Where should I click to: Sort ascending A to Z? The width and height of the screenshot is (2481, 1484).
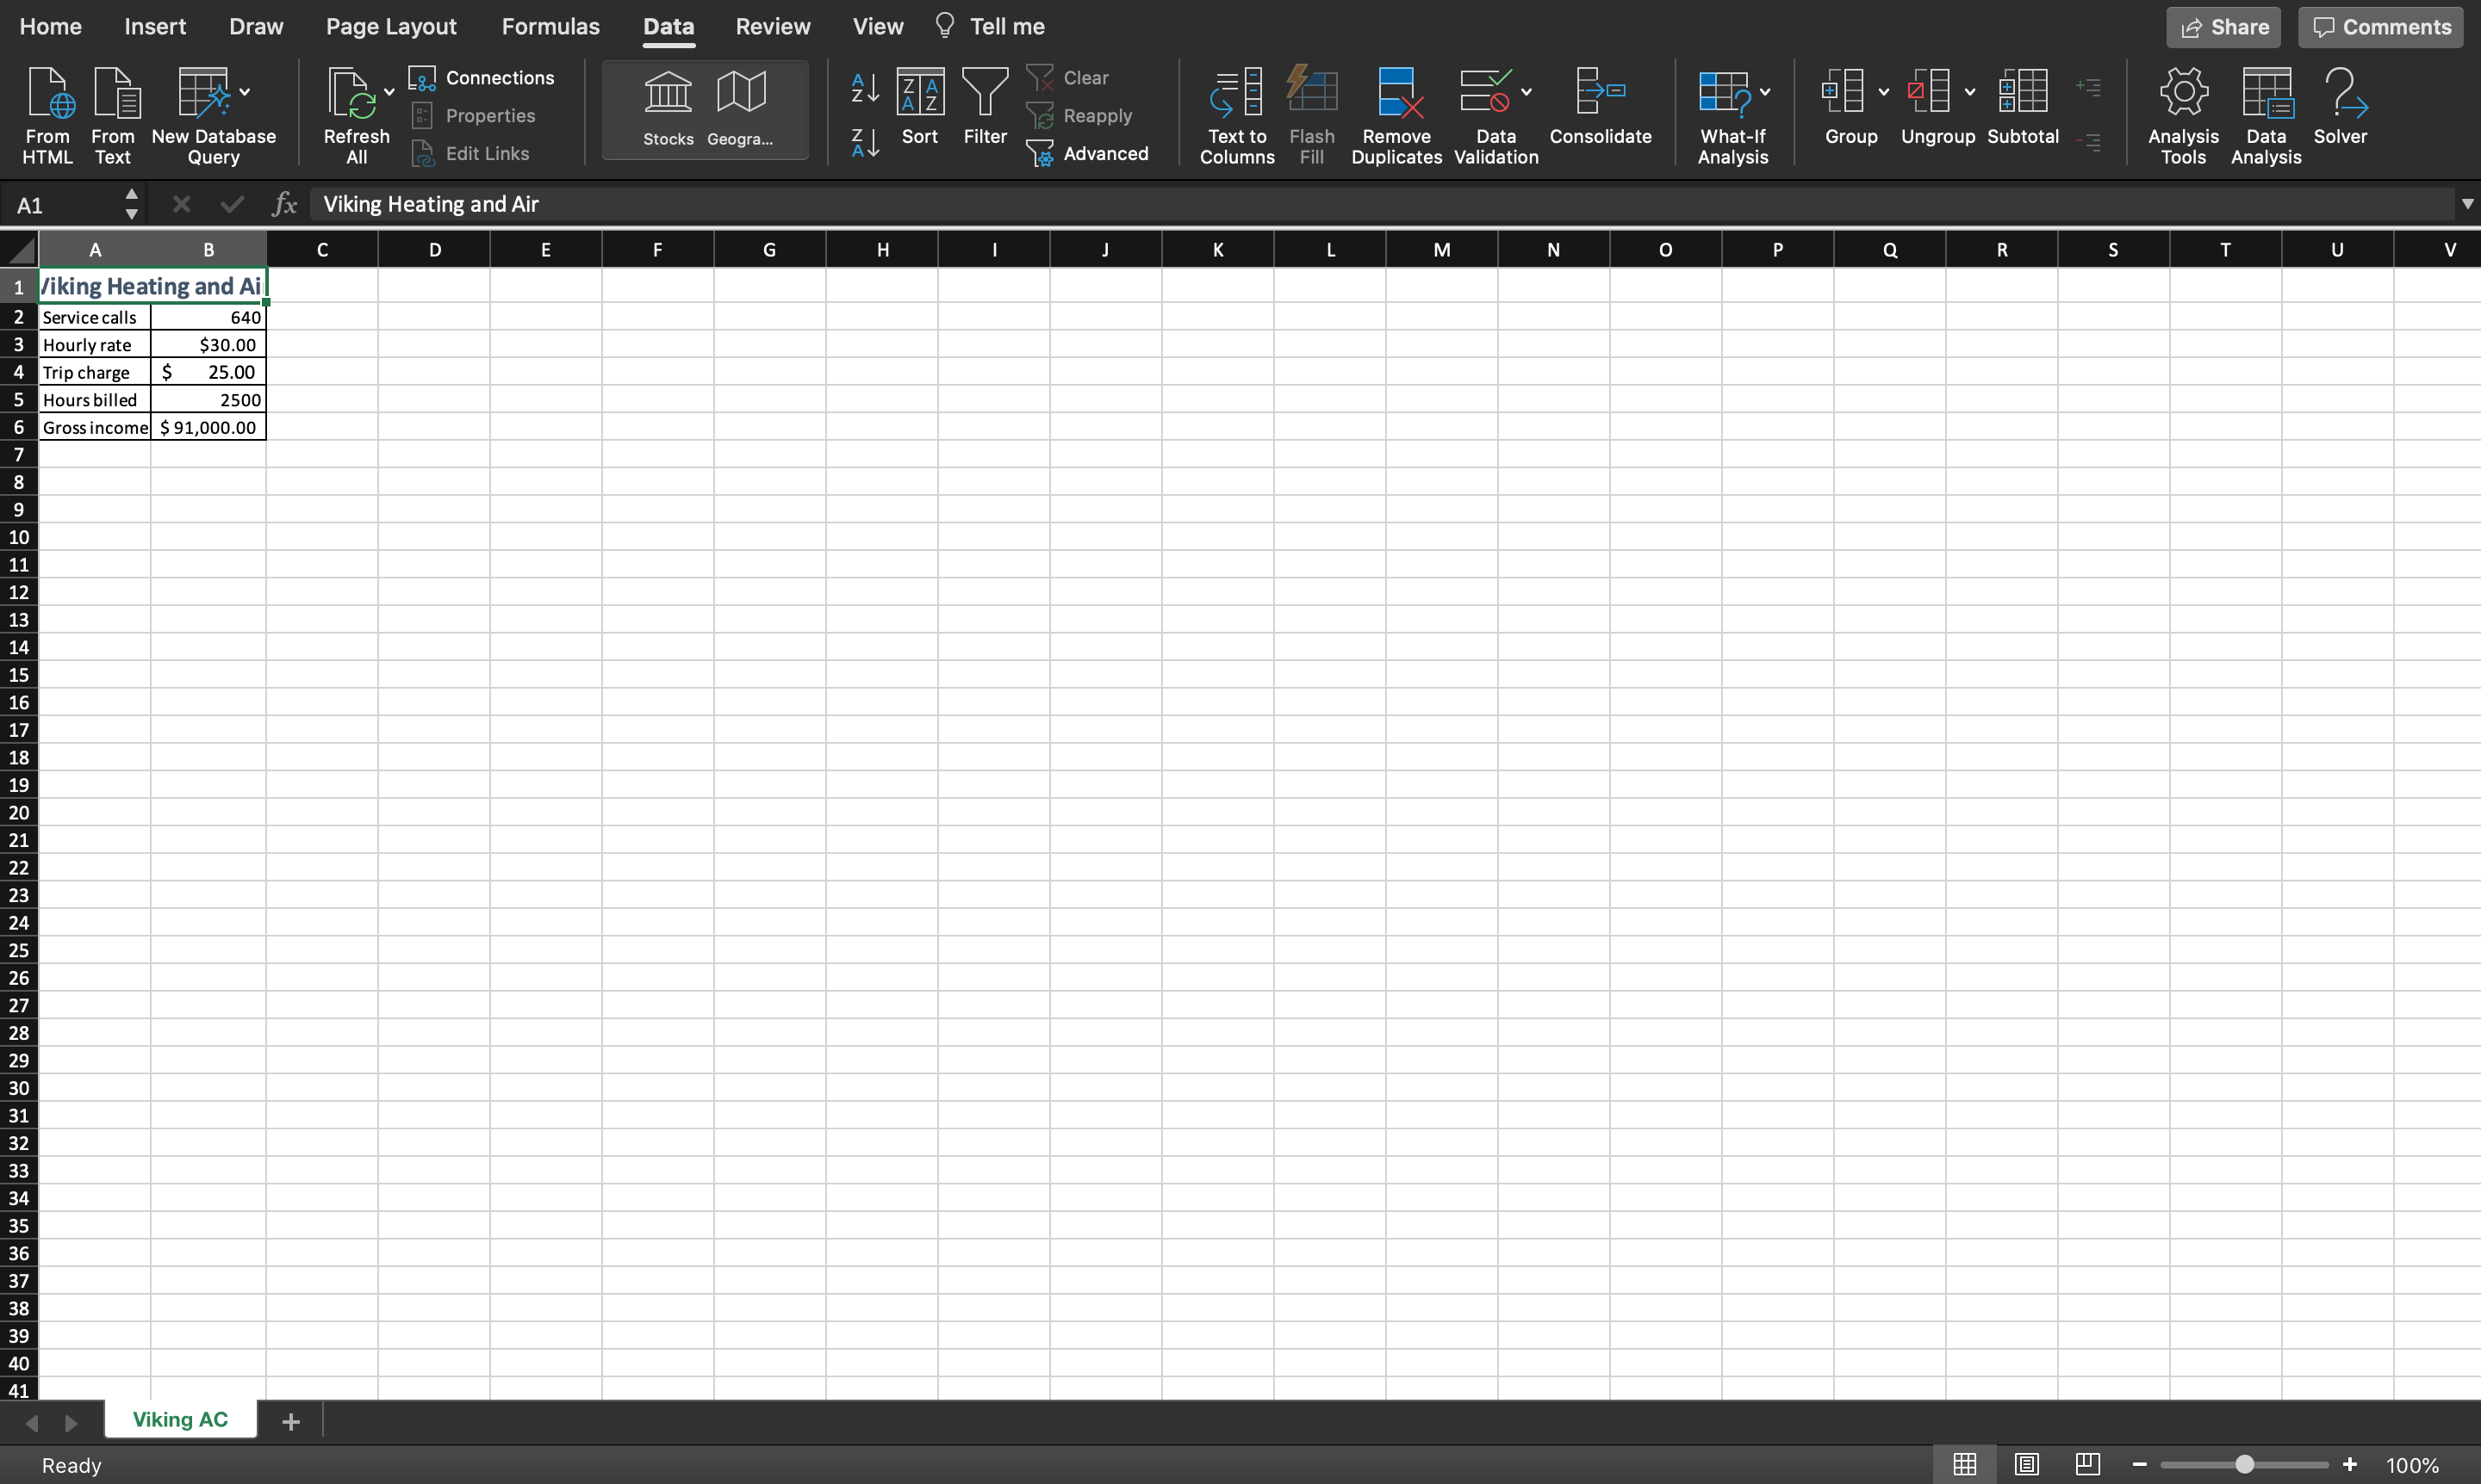865,87
